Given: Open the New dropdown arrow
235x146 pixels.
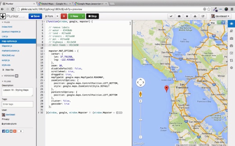Looking at the screenshot, I should pyautogui.click(x=83, y=16).
